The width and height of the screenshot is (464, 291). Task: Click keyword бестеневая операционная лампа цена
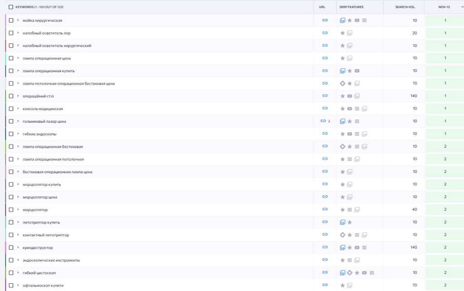pyautogui.click(x=58, y=172)
